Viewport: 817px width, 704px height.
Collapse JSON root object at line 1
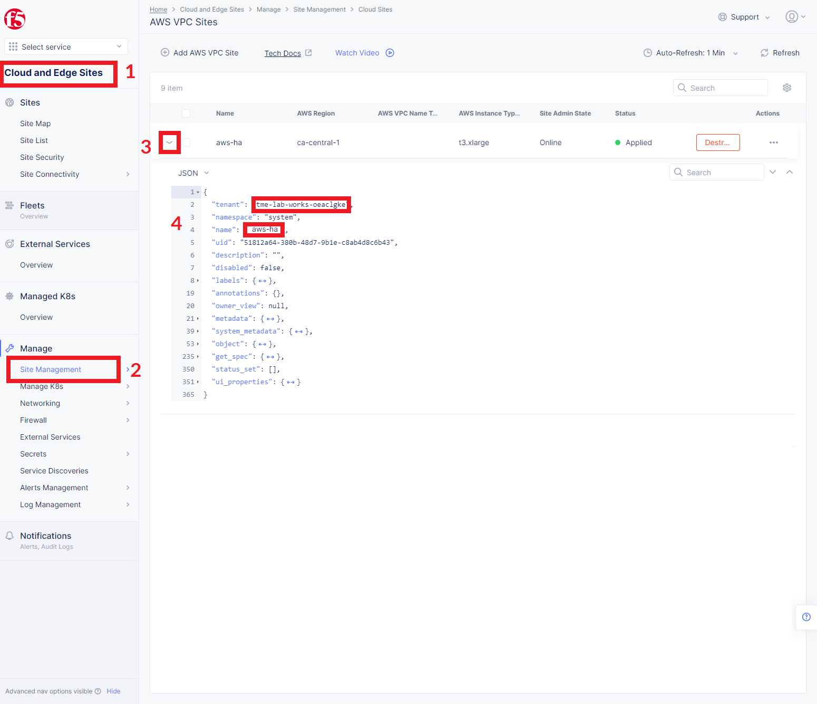click(198, 192)
